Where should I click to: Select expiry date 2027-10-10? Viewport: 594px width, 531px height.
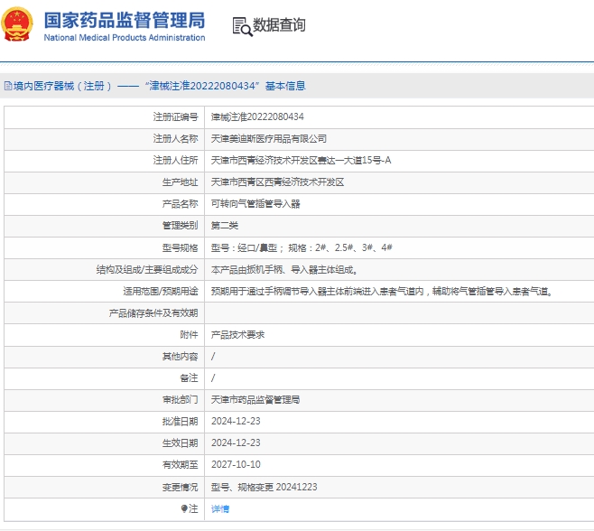[x=236, y=464]
